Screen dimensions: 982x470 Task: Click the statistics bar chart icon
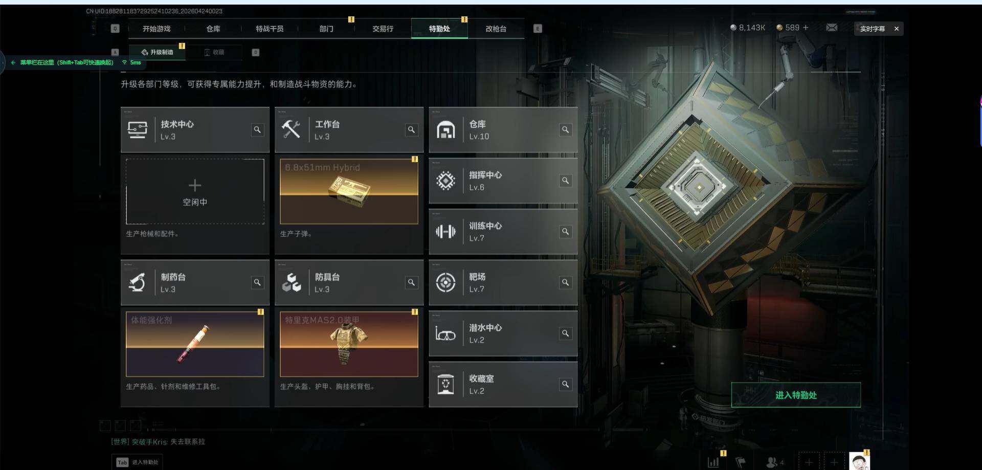point(713,462)
